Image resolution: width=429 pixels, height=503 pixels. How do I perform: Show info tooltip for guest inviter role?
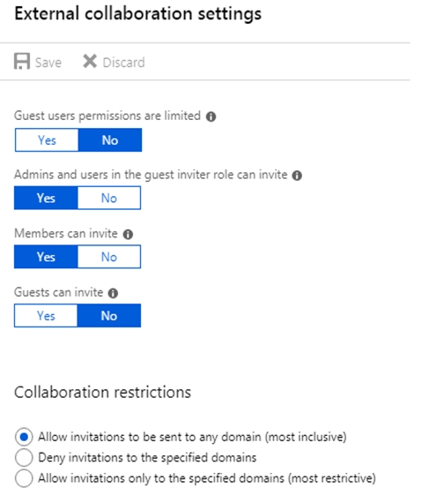click(297, 176)
